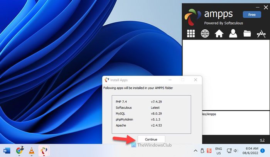Image resolution: width=270 pixels, height=157 pixels.
Task: Open the AMPPS folder icon
Action: click(x=247, y=34)
